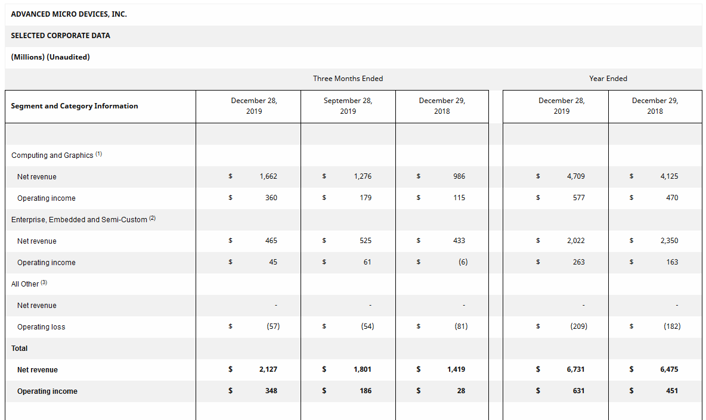
Task: Select the 2,350 Enterprise net revenue value
Action: click(x=669, y=241)
